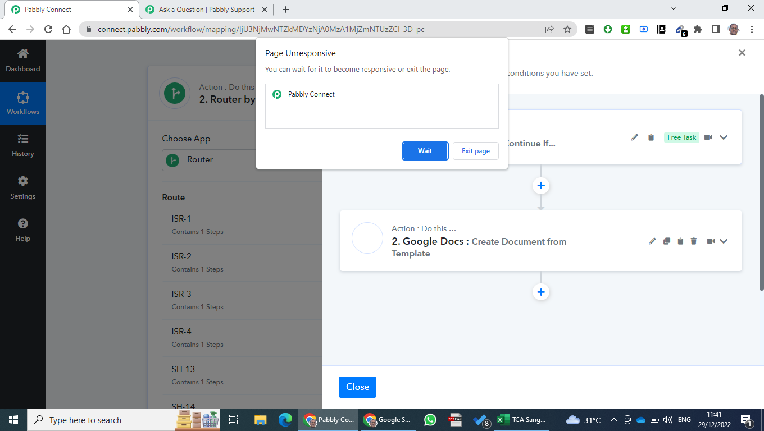Select the ISR-4 route
Viewport: 764px width, 431px height.
(242, 338)
